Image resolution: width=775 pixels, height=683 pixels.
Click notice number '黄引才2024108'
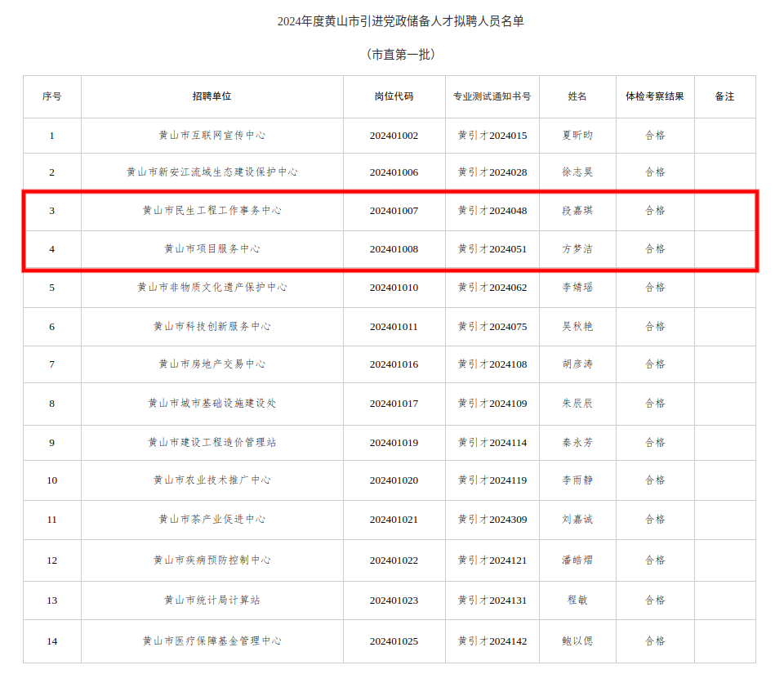(x=492, y=364)
